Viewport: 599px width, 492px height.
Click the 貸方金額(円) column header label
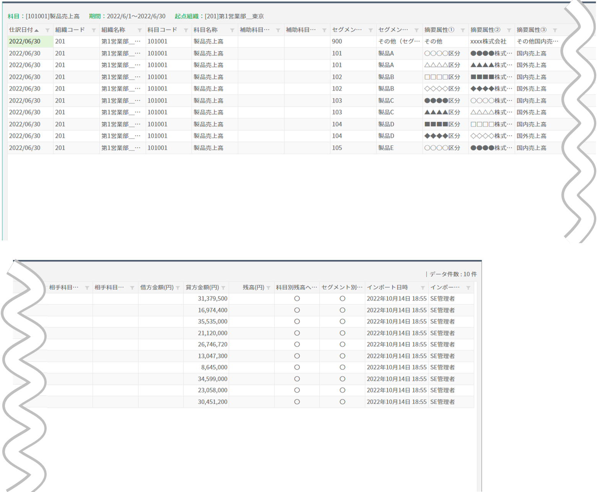click(x=202, y=288)
